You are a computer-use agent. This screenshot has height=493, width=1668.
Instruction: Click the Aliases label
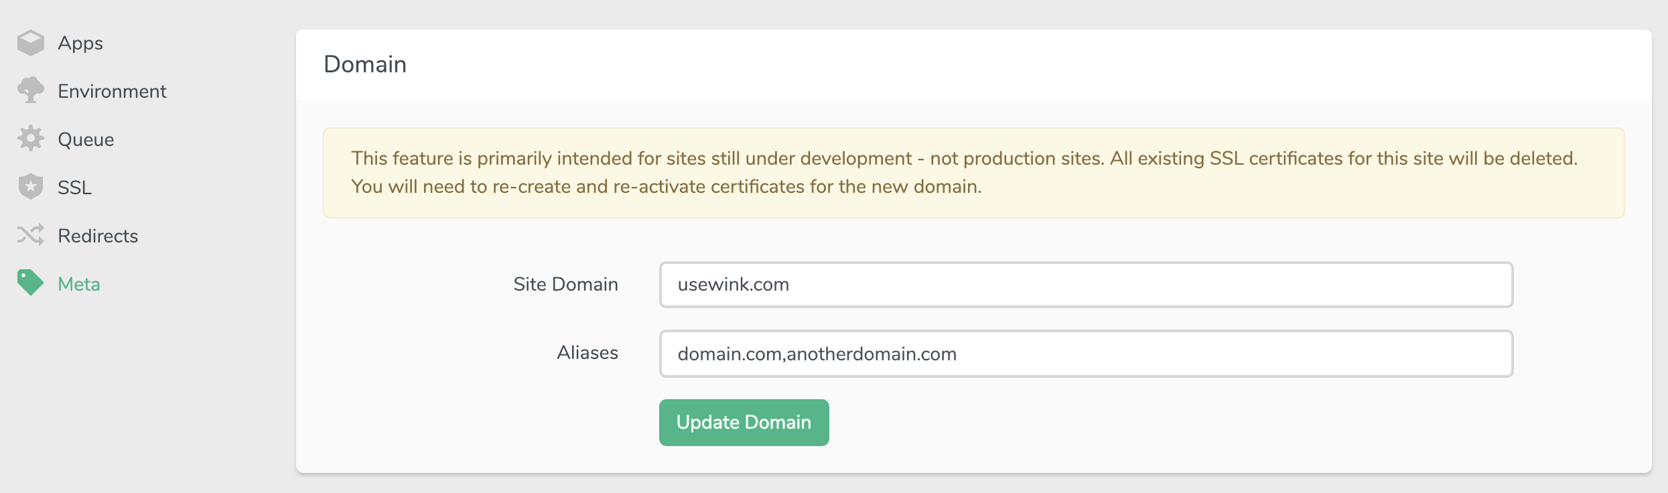tap(587, 352)
